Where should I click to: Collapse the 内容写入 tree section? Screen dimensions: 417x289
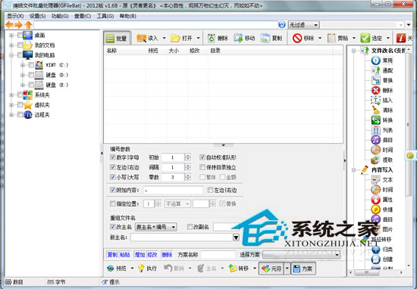(354, 169)
